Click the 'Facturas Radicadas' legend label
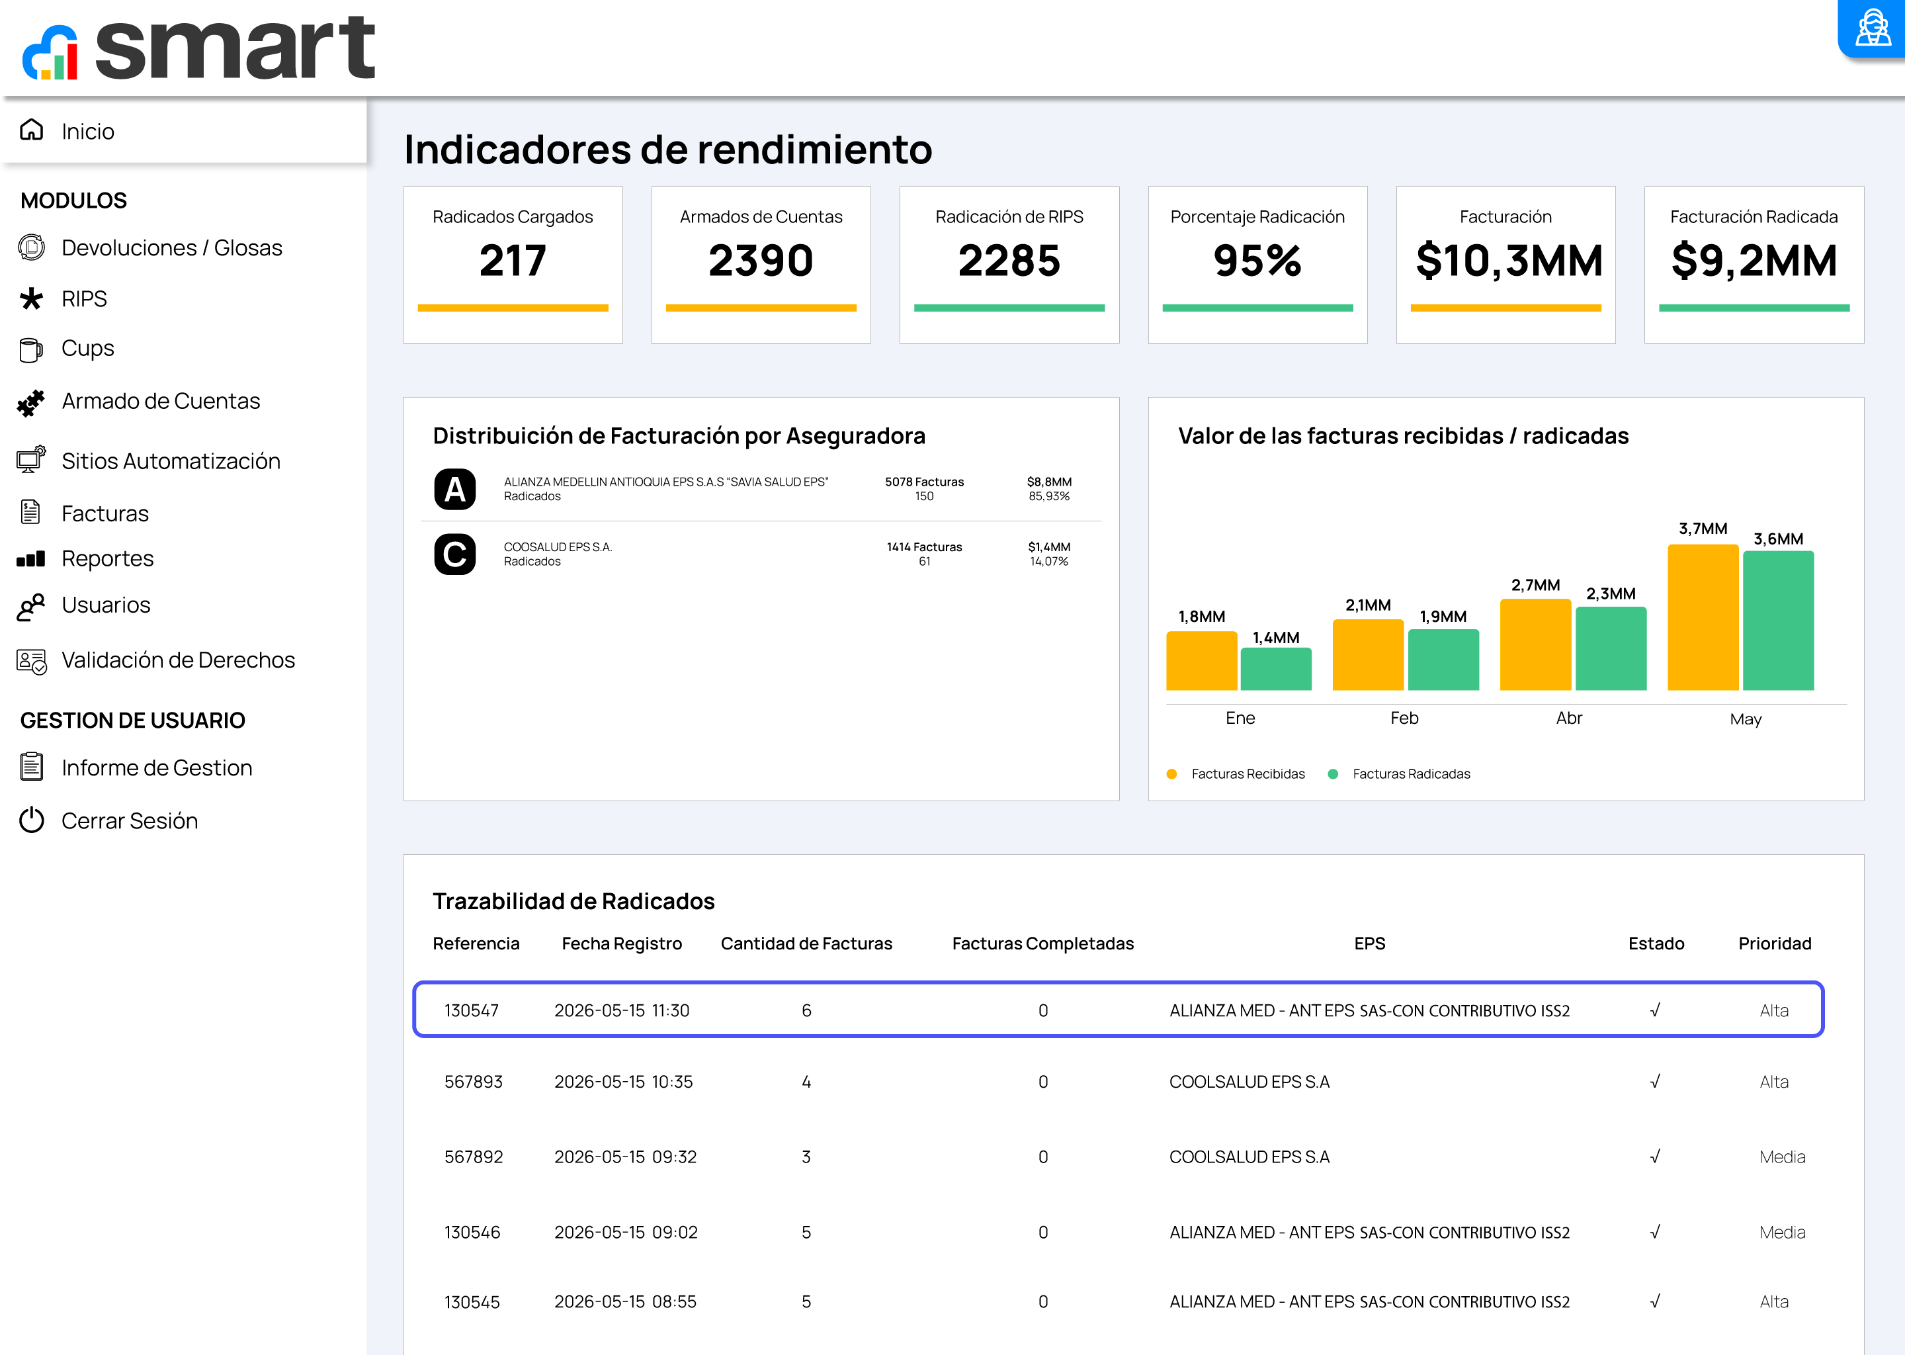1905x1355 pixels. pyautogui.click(x=1412, y=773)
